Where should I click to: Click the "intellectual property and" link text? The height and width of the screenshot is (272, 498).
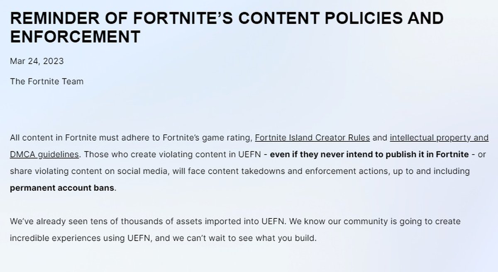[x=439, y=138]
